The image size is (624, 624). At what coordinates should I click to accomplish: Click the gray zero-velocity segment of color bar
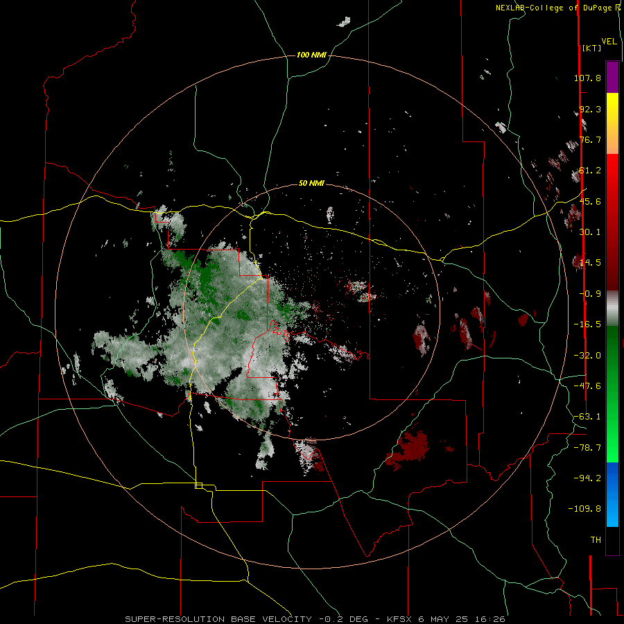point(612,309)
